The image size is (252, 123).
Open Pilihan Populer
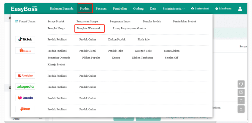pos(91,58)
